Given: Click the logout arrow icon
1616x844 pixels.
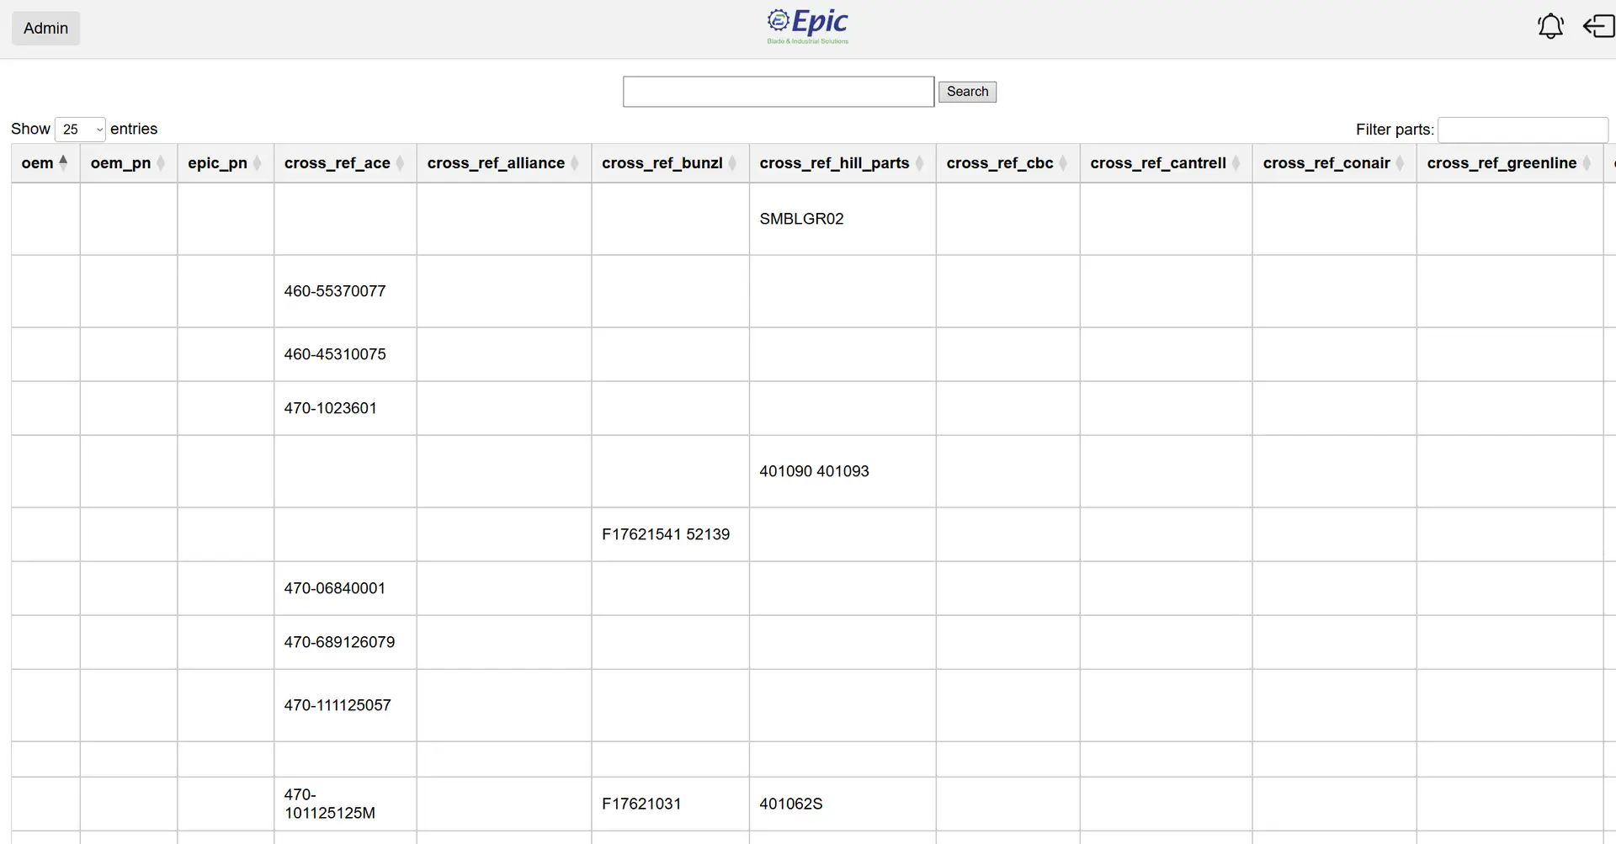Looking at the screenshot, I should point(1598,27).
